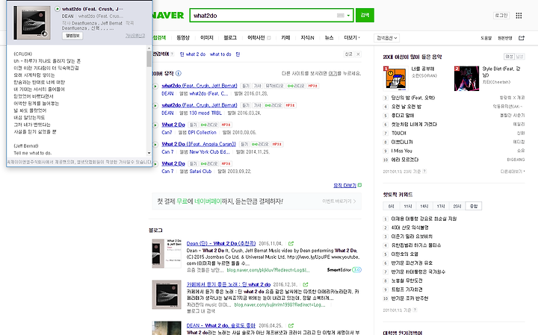538x335 pixels.
Task: Click the share icon in the top-right toolbar
Action: (x=522, y=38)
